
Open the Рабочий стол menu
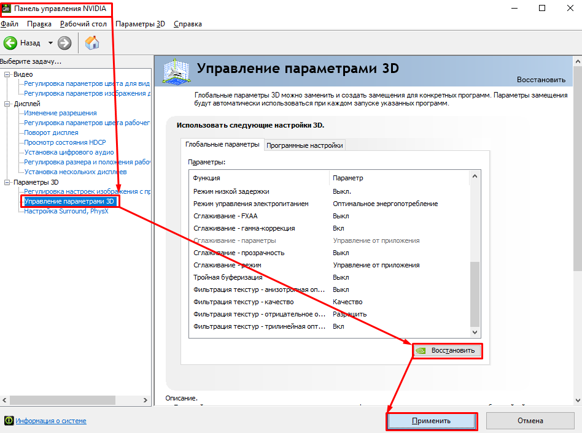(83, 24)
